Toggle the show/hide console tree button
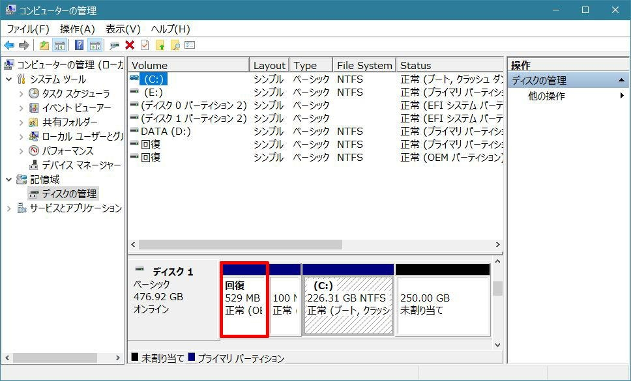Viewport: 631px width, 381px height. tap(60, 46)
